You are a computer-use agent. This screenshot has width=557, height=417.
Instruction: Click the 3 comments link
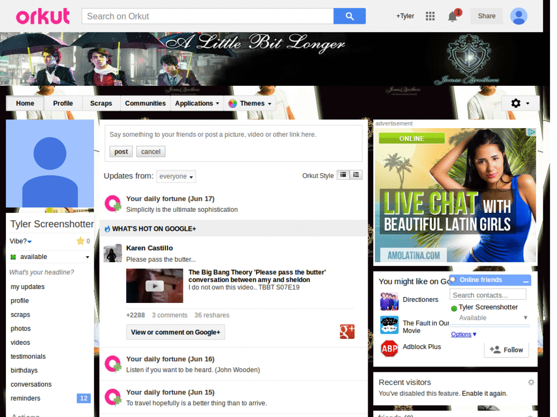point(170,315)
